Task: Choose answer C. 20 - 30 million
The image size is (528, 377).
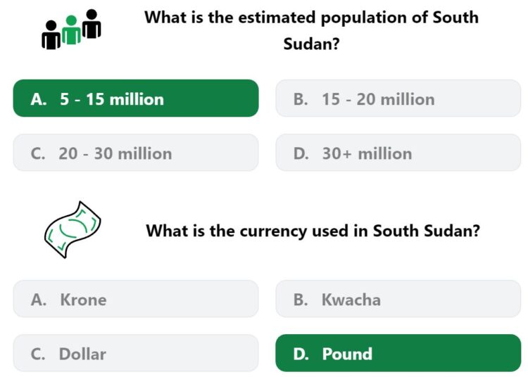Action: point(136,153)
